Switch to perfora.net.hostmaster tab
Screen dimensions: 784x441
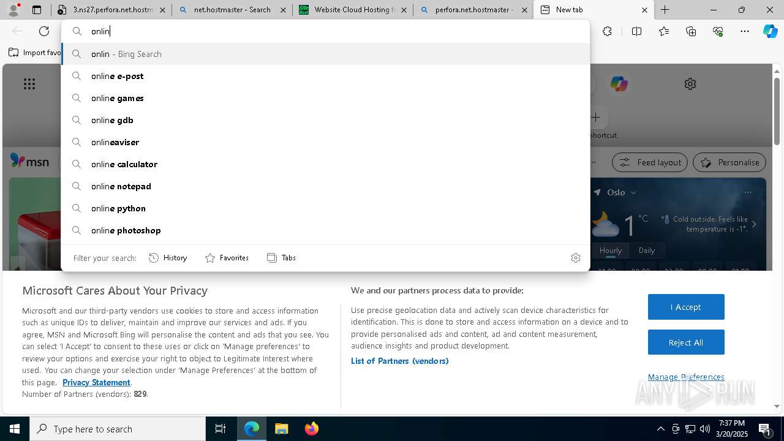(473, 10)
